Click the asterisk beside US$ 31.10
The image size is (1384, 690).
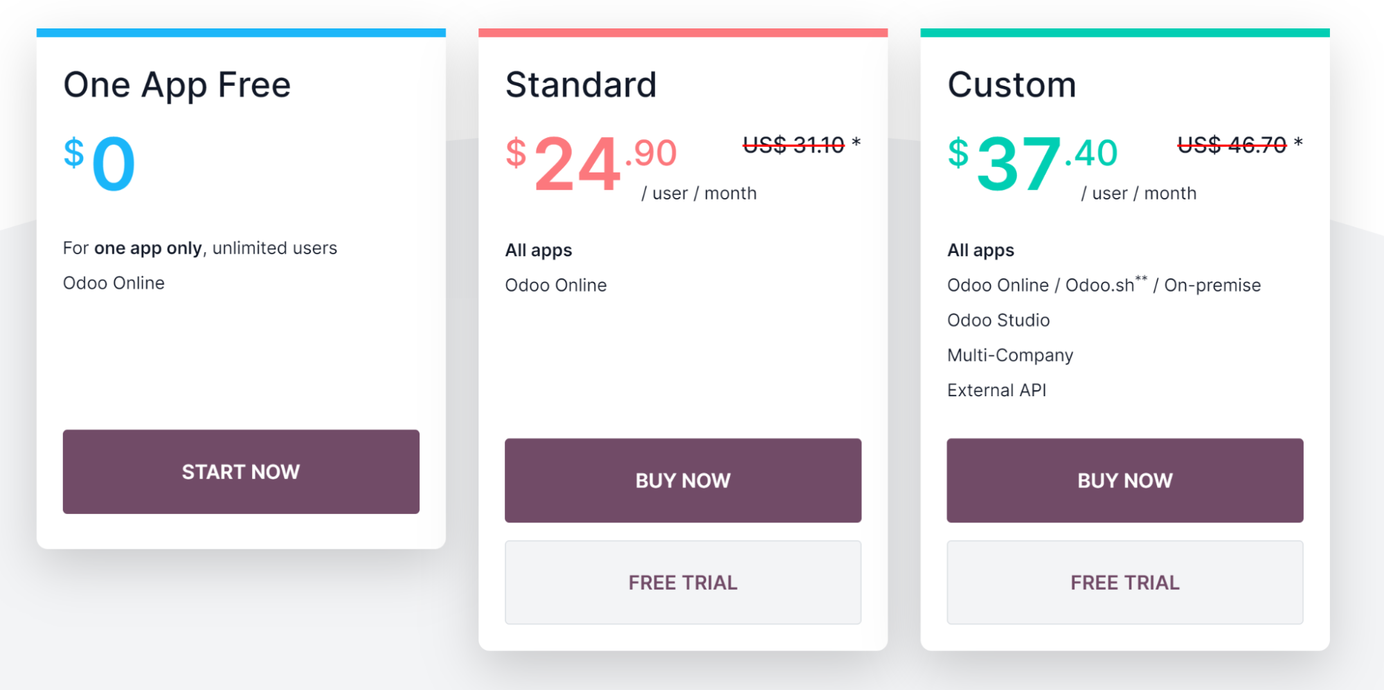[857, 143]
